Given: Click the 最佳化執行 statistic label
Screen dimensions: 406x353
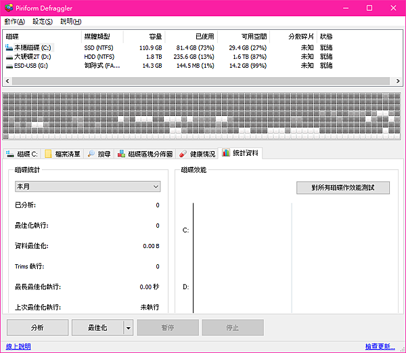Looking at the screenshot, I should pos(32,226).
